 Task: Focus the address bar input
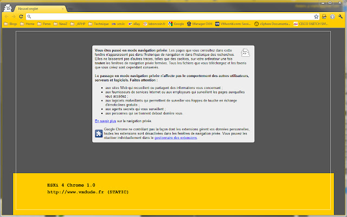172,17
